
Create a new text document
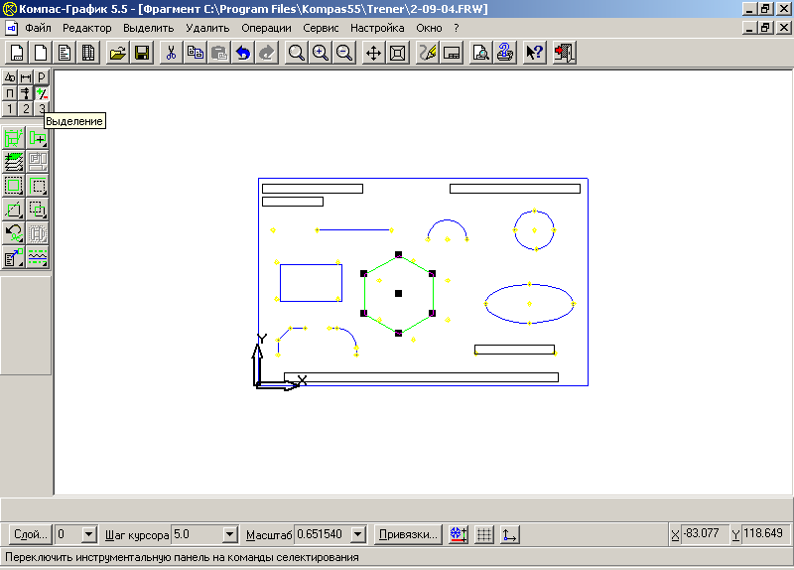click(x=65, y=53)
